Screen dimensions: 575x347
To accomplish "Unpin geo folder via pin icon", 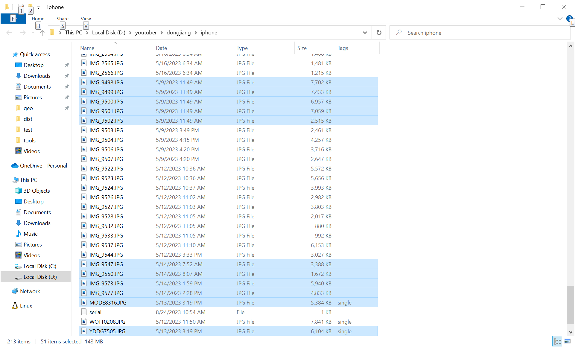I will click(67, 108).
